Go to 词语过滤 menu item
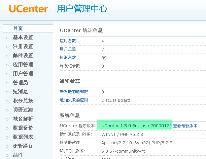The width and height of the screenshot is (206, 159). [23, 110]
